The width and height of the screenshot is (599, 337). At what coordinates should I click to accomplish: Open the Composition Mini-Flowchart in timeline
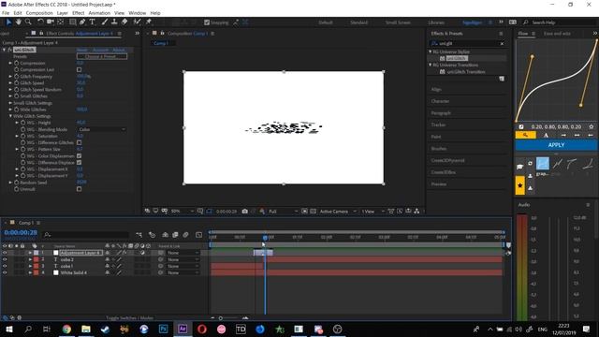pos(139,235)
